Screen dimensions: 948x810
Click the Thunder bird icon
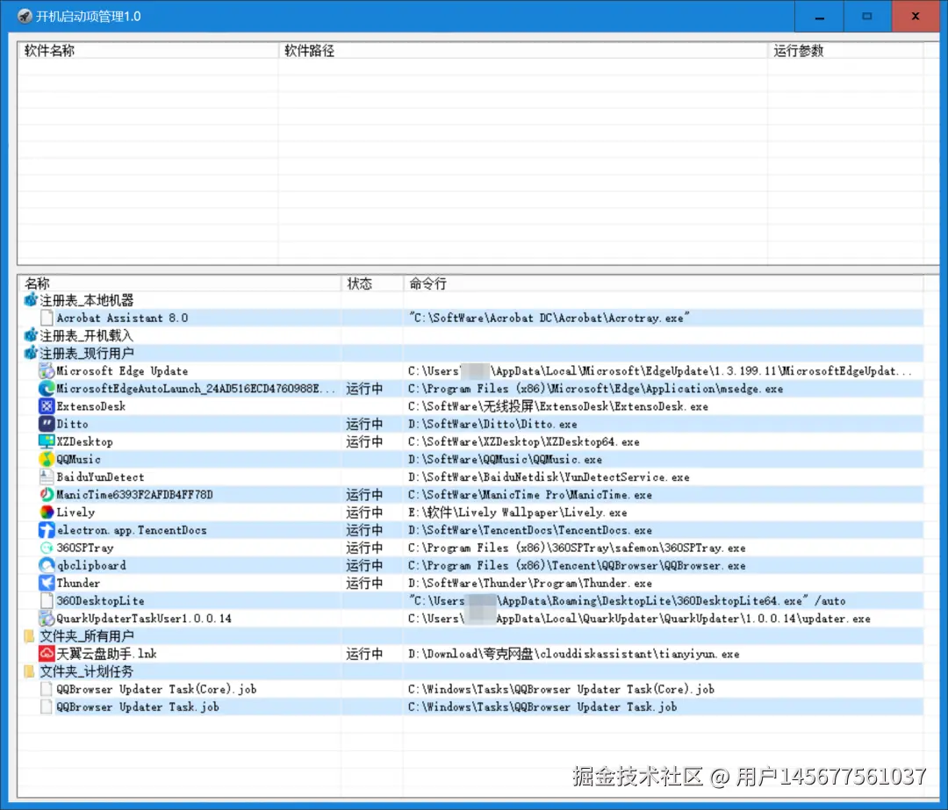point(47,584)
